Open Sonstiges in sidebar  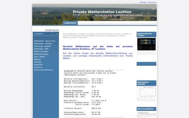tap(38, 62)
